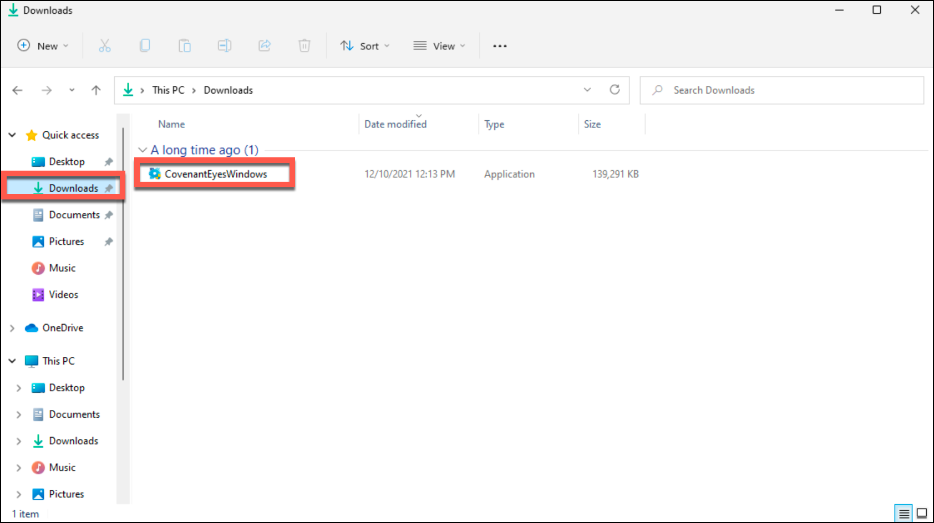Click Downloads breadcrumb in address bar
Image resolution: width=934 pixels, height=523 pixels.
pos(228,90)
